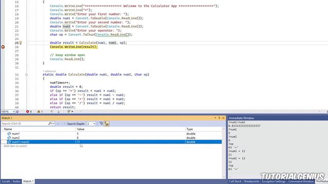Switch to the Command Window tab
Screen dimensions: 328x184
pos(301,181)
